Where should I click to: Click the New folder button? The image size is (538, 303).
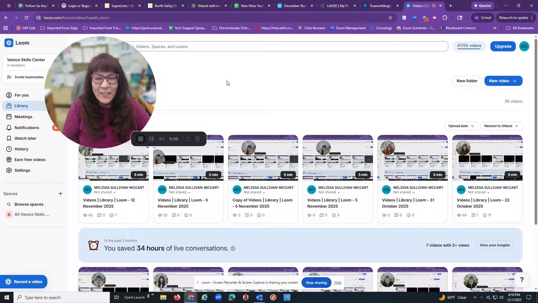click(467, 81)
